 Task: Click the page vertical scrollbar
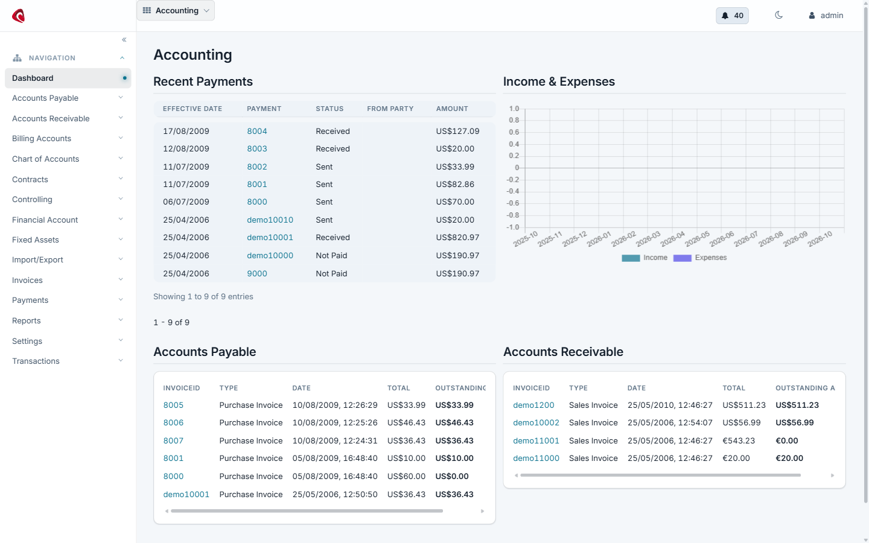click(x=866, y=253)
